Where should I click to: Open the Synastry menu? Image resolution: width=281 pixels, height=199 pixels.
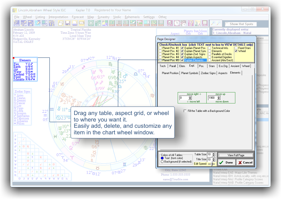pos(103,17)
